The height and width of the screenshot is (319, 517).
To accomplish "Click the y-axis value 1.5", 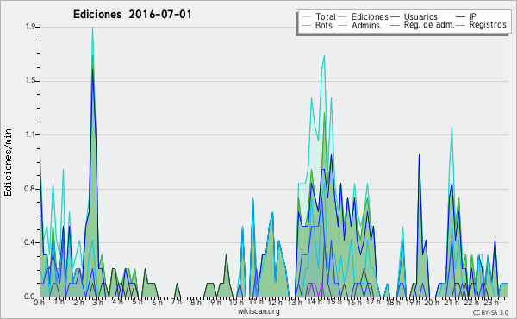I will point(30,81).
